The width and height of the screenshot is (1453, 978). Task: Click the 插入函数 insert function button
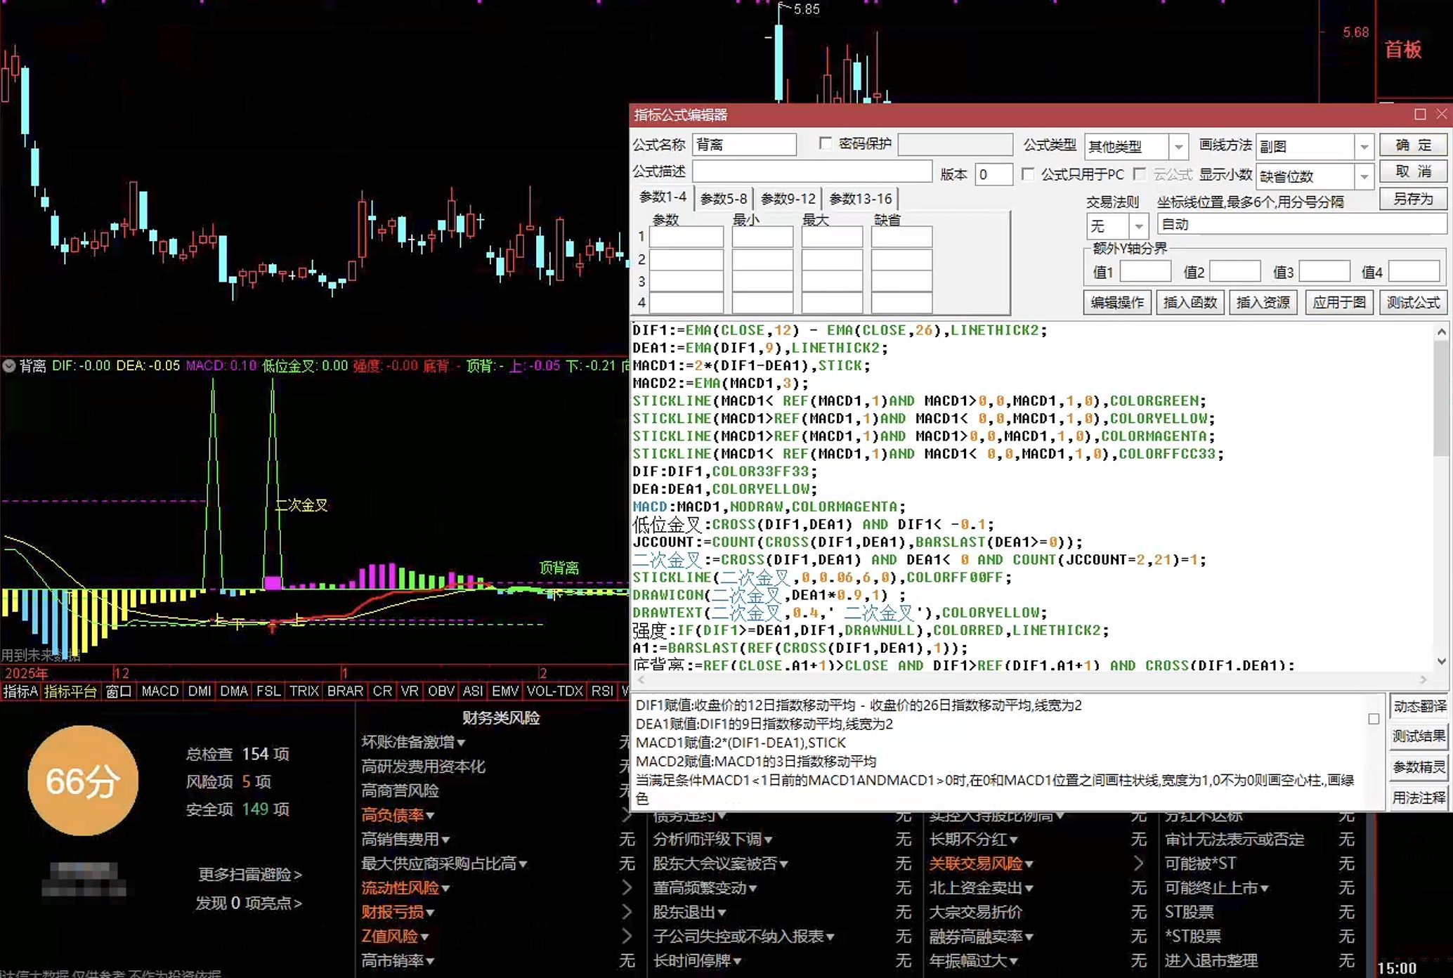point(1190,302)
